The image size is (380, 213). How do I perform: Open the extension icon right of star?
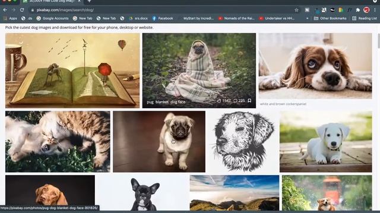point(307,10)
